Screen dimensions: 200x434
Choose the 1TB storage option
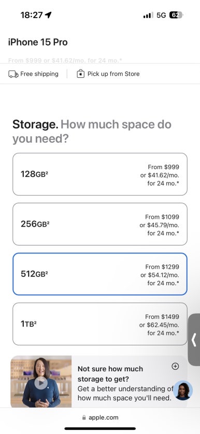(x=100, y=324)
